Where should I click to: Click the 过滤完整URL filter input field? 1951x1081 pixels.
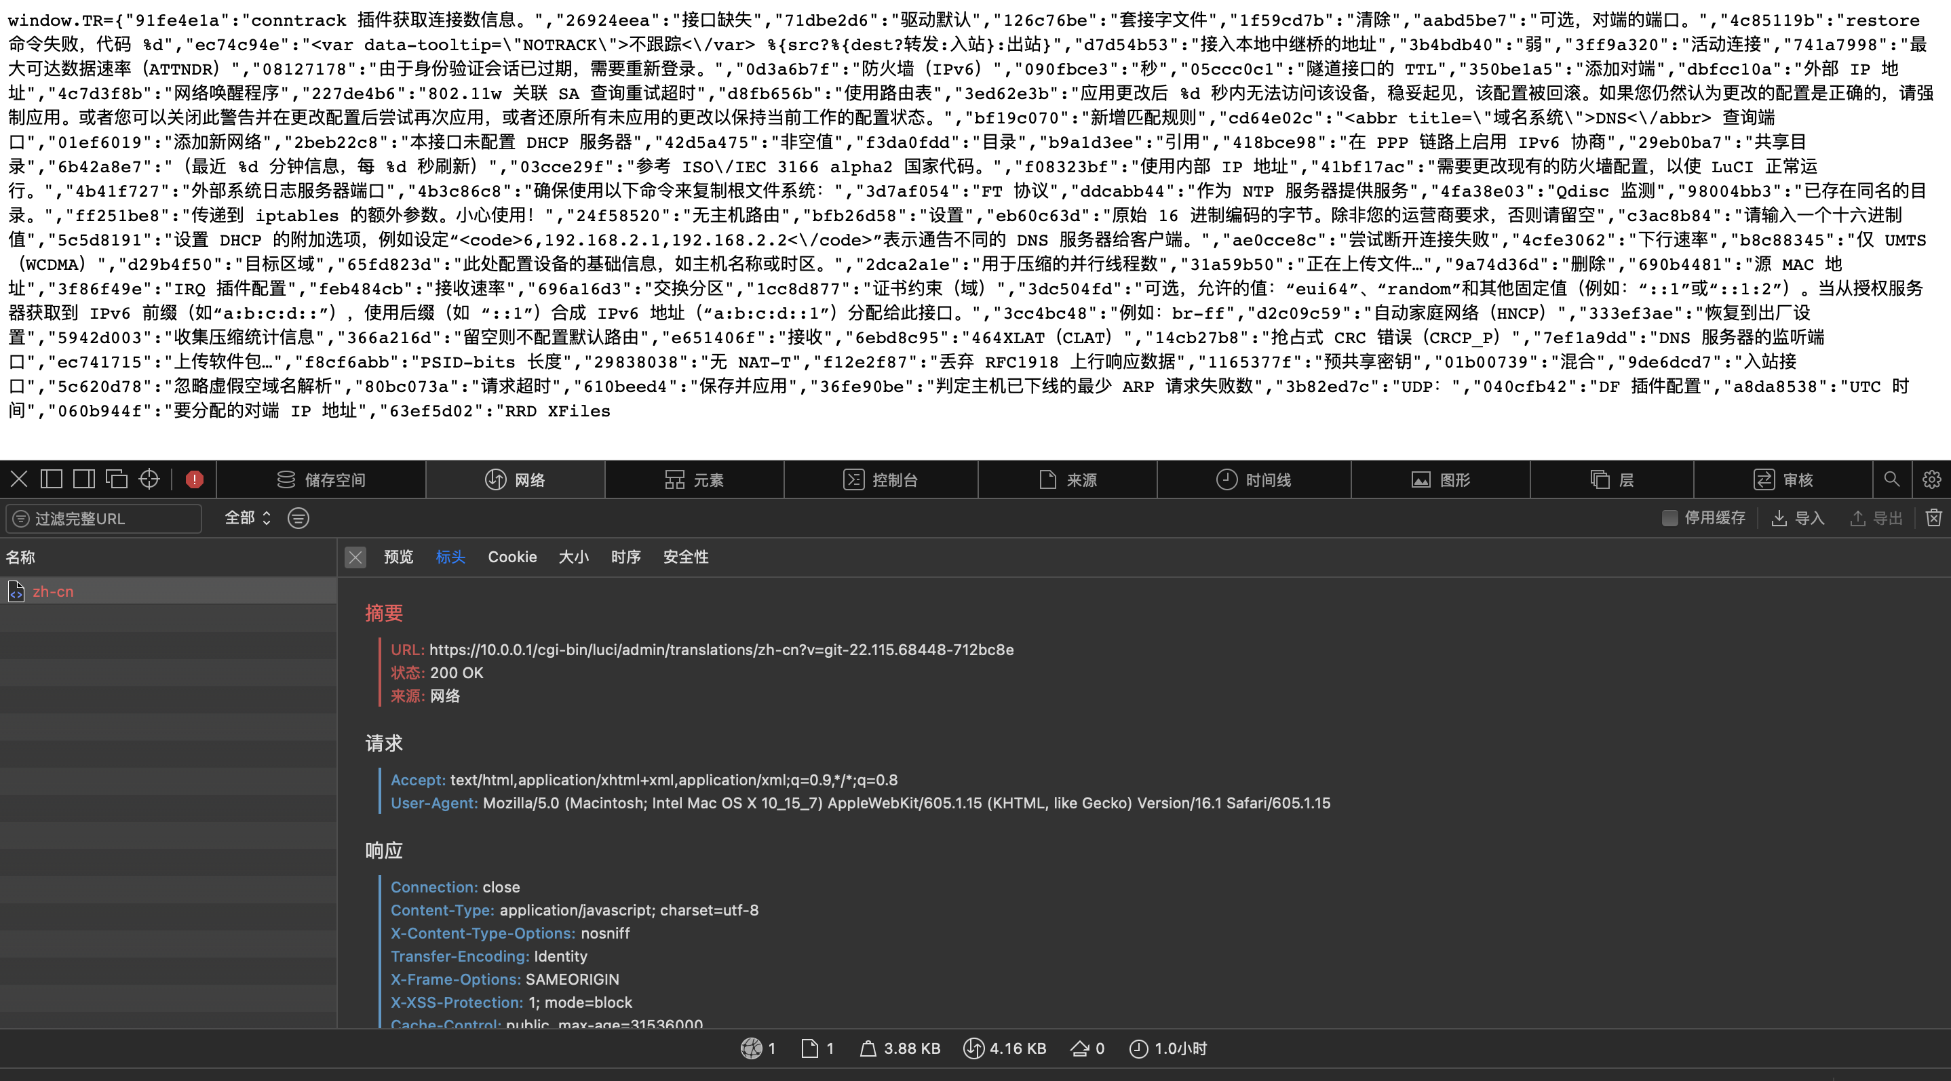103,518
